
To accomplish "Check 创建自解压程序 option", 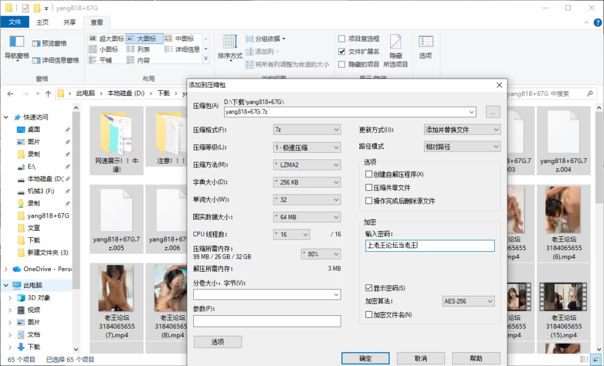I will [368, 174].
